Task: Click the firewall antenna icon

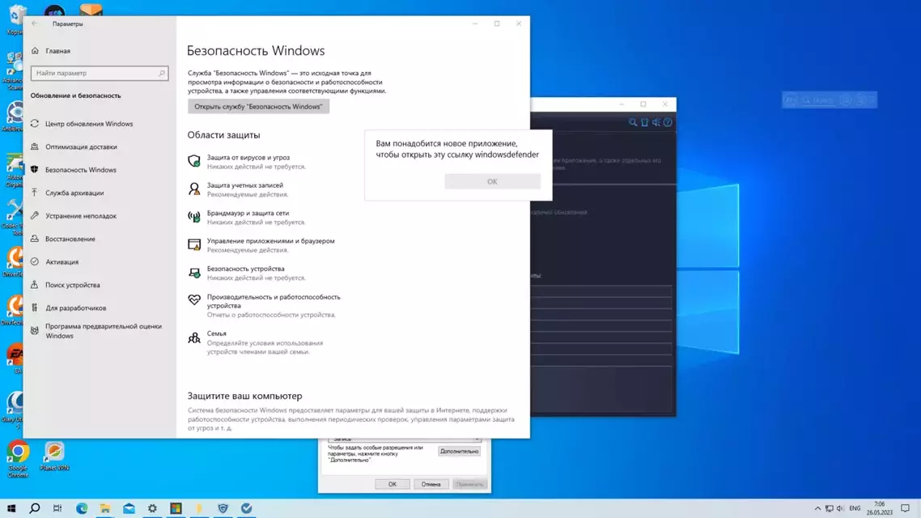Action: 194,217
